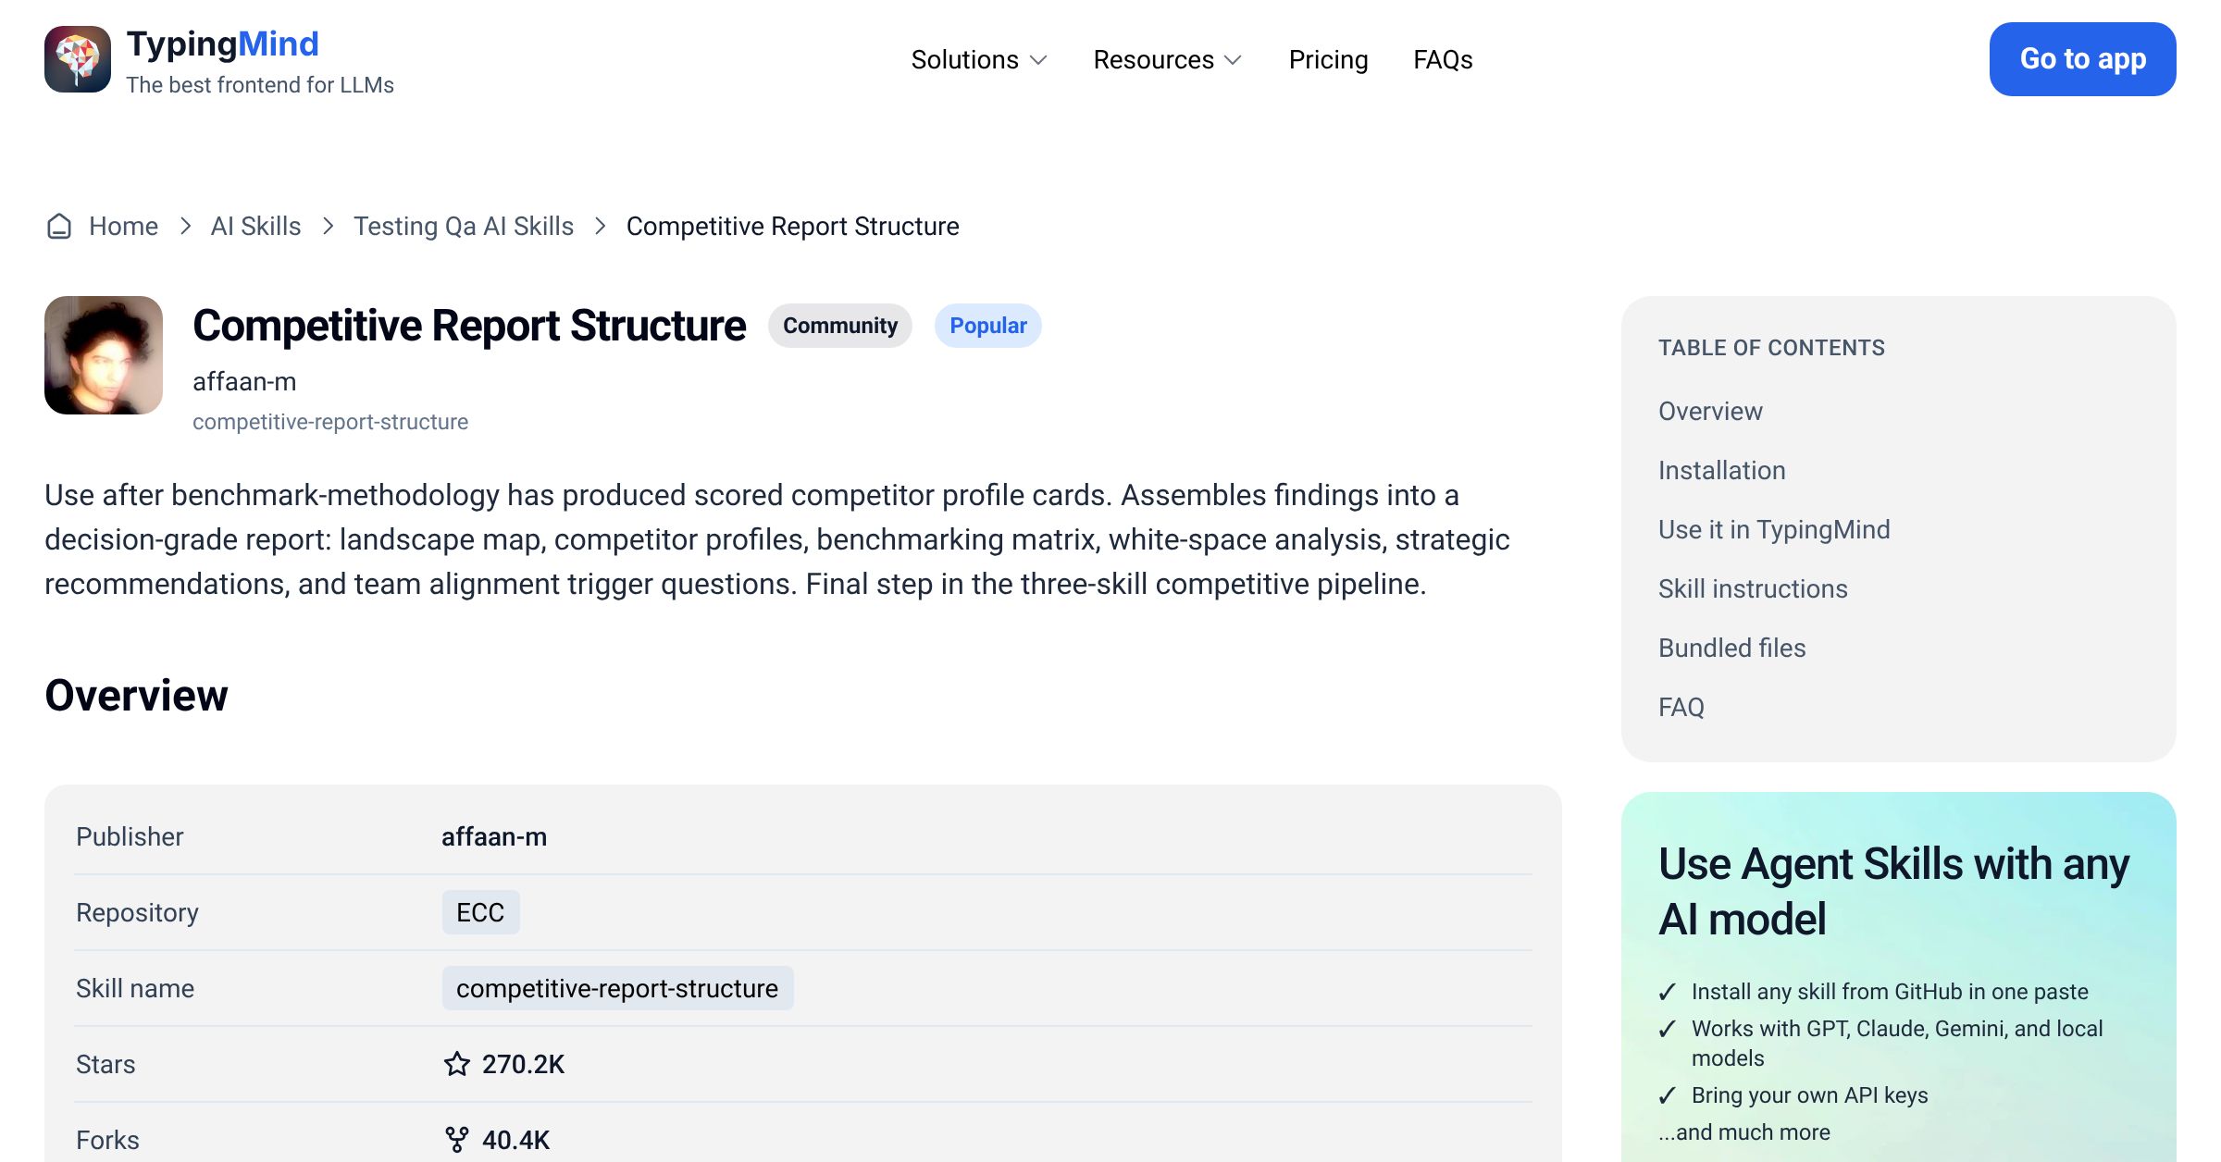
Task: Click Competitive Report Structure breadcrumb text
Action: [792, 227]
